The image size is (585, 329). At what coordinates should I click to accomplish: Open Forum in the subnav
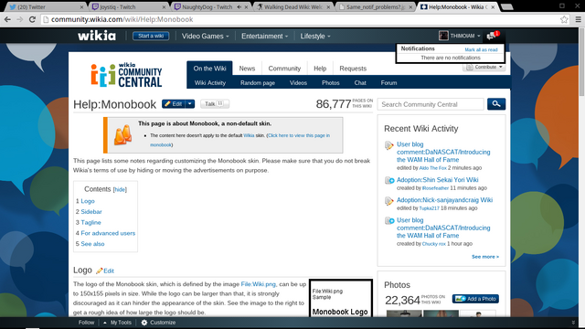pyautogui.click(x=388, y=83)
